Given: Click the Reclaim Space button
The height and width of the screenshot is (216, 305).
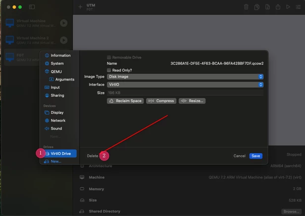Looking at the screenshot, I should coord(125,101).
